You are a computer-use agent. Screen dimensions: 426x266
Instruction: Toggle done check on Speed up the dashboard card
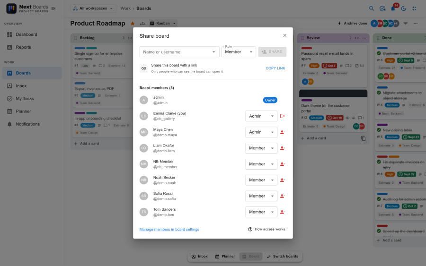pos(379,231)
